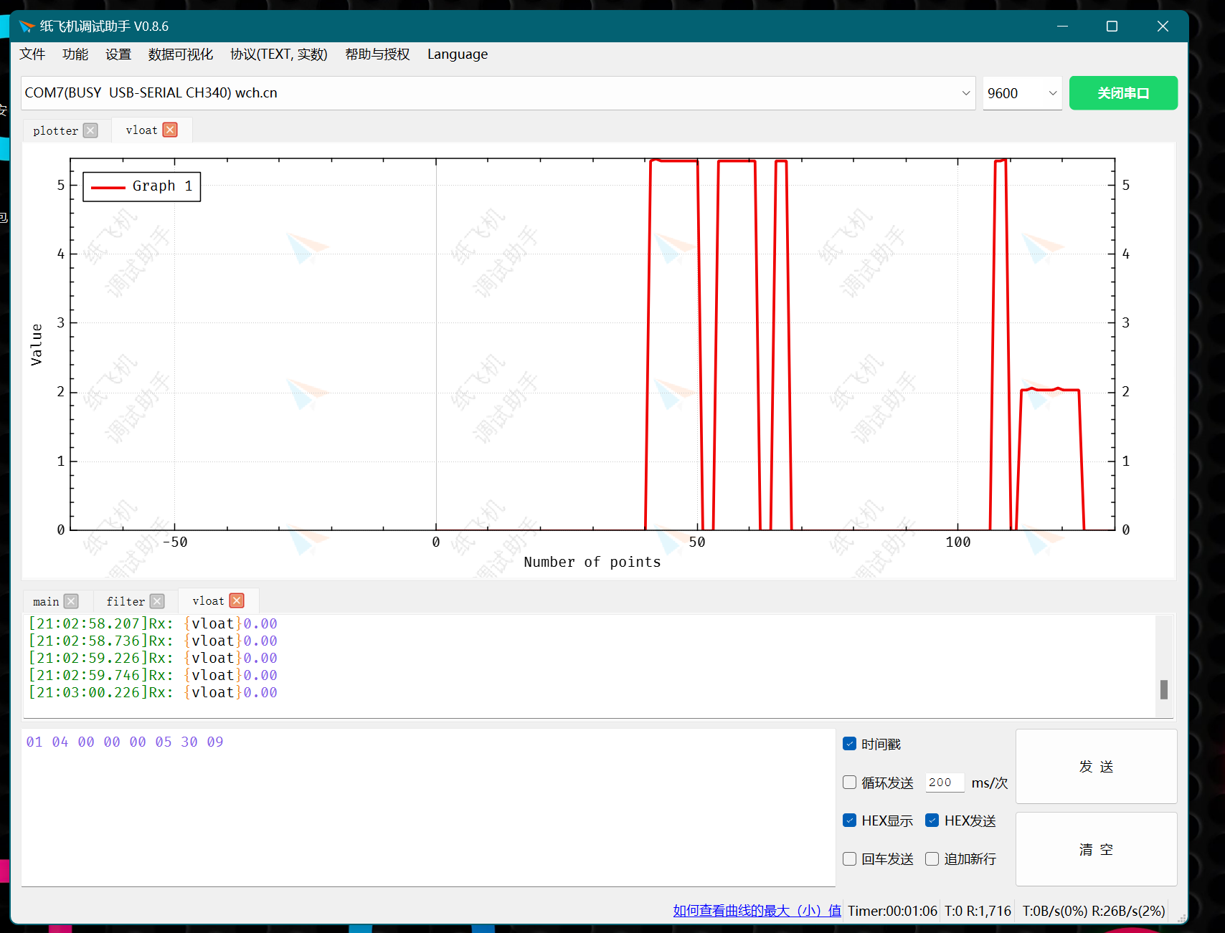
Task: Click the T:0 R:1,716 counter in status bar
Action: [x=978, y=911]
